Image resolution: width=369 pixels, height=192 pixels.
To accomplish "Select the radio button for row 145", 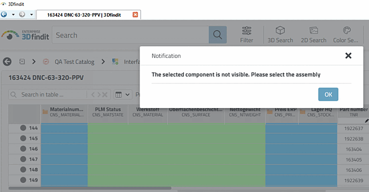I will tap(23, 138).
